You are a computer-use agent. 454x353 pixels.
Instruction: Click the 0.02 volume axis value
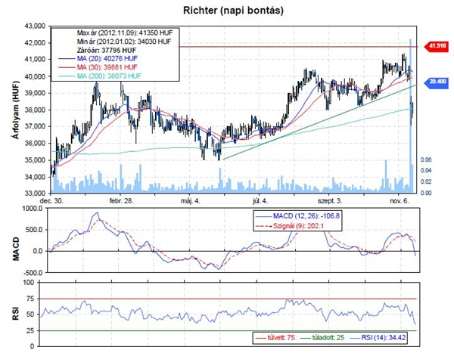pyautogui.click(x=426, y=181)
